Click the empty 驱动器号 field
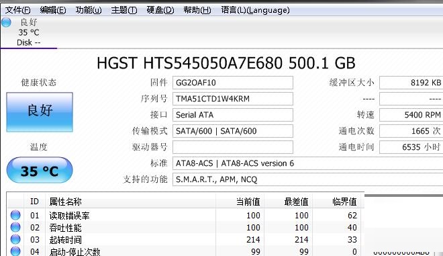The height and width of the screenshot is (256, 443). 233,147
